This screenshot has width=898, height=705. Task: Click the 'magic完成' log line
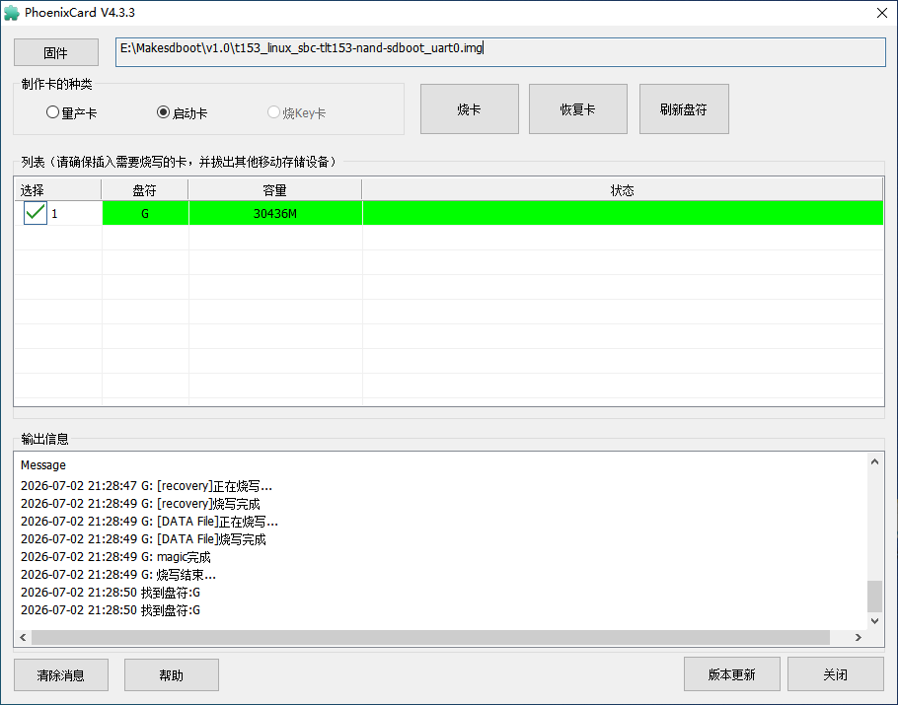pyautogui.click(x=115, y=557)
